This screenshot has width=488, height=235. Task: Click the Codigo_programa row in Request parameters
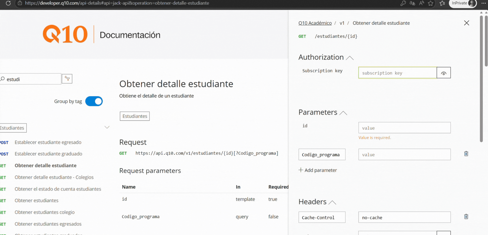point(204,216)
